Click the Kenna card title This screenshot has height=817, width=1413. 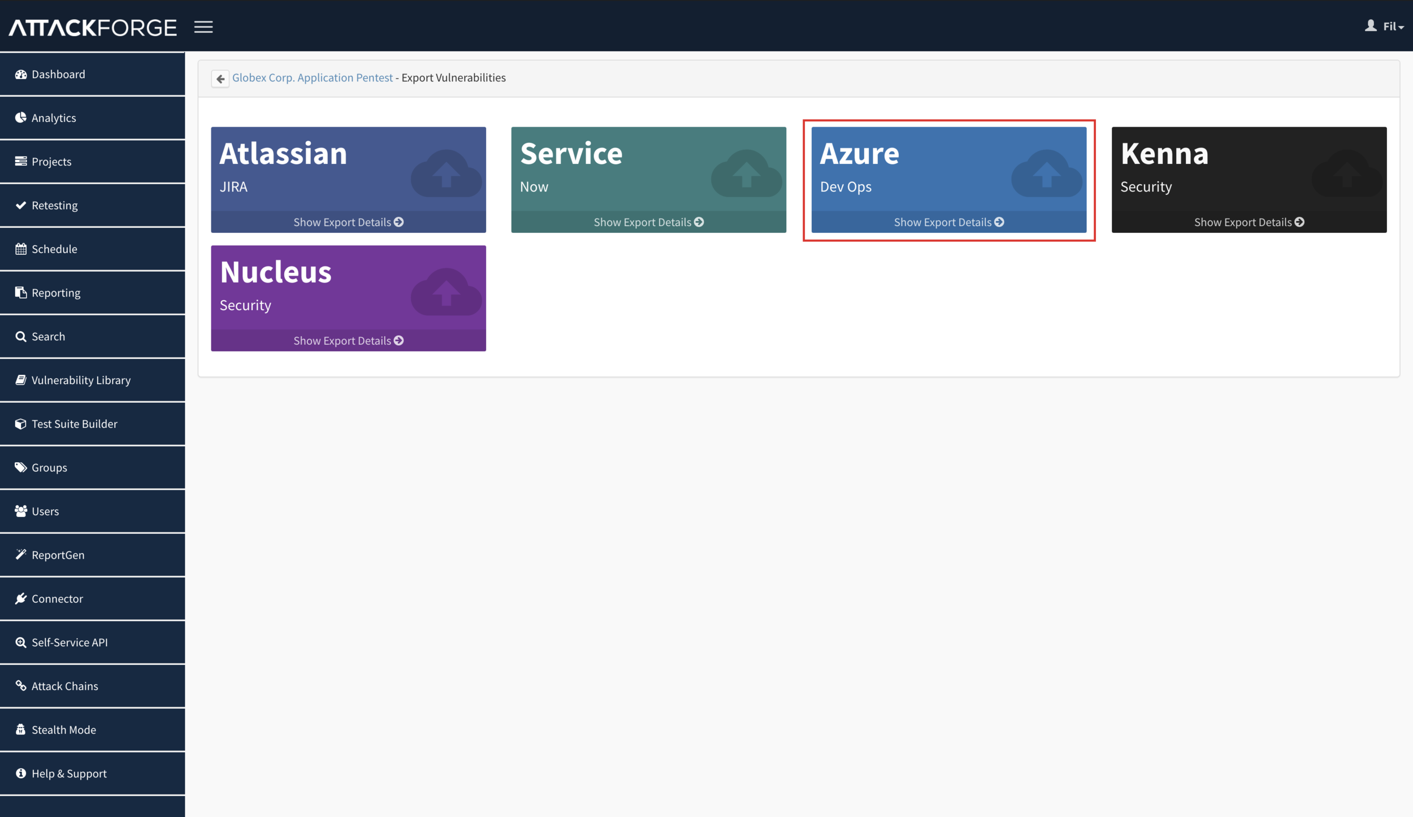point(1164,153)
